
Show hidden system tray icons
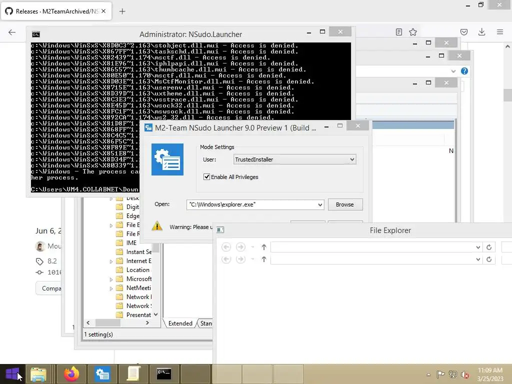coord(428,374)
